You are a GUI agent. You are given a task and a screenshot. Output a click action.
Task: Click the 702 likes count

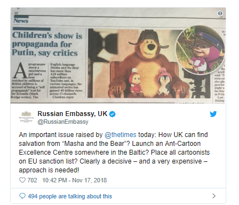32,180
